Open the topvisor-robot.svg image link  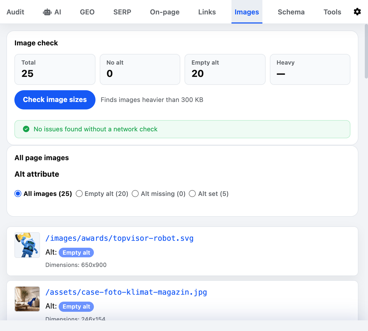tap(119, 238)
